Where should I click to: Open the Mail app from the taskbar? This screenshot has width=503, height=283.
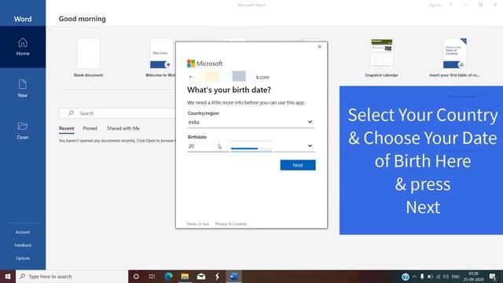[201, 276]
